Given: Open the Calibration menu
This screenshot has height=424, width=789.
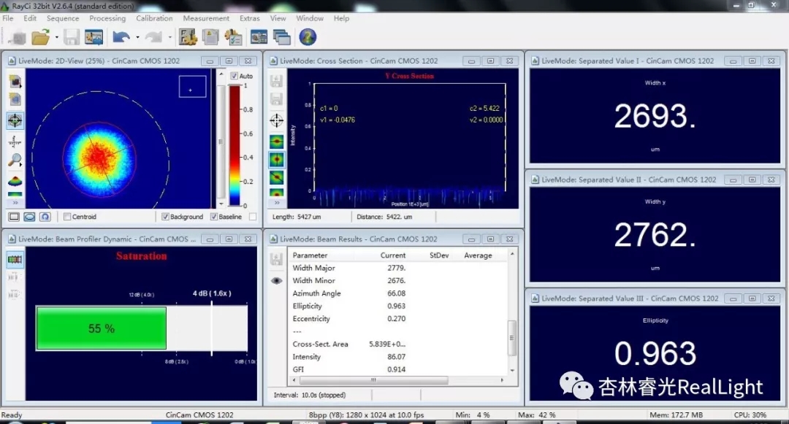Looking at the screenshot, I should [154, 18].
